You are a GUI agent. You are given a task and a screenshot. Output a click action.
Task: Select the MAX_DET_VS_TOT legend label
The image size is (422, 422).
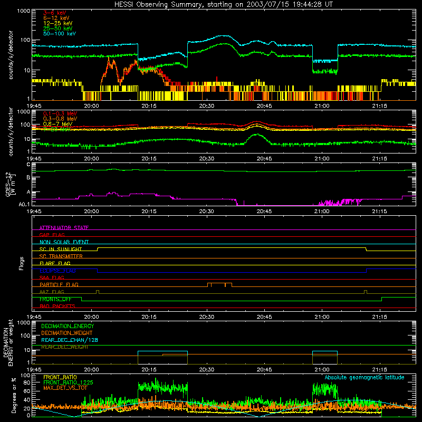(x=65, y=388)
